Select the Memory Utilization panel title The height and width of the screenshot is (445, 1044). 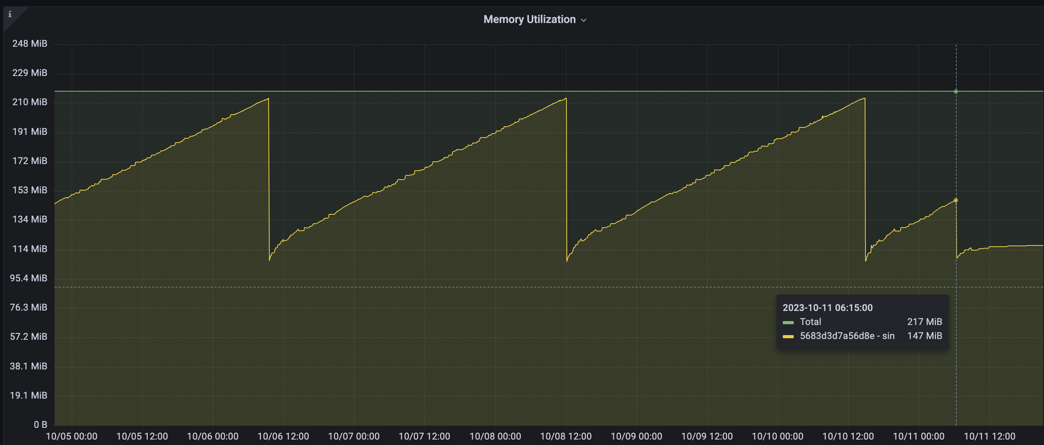529,19
